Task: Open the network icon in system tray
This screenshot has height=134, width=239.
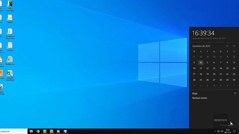Action: [x=218, y=131]
